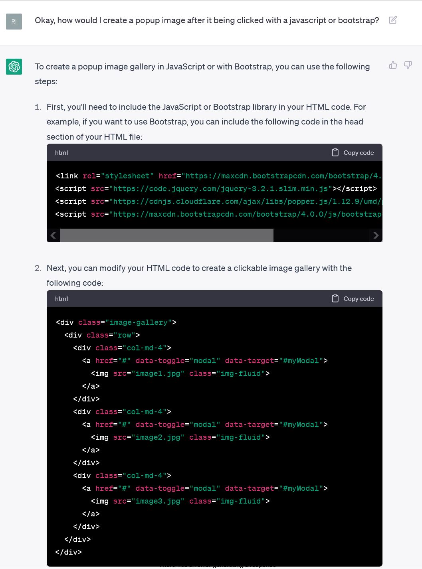Click the jquery-3.2.1.slim.min.js script line
This screenshot has width=422, height=569.
click(x=216, y=189)
